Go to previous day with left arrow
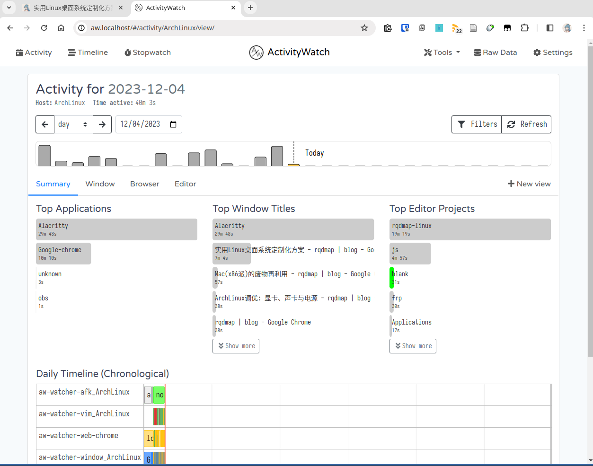Image resolution: width=593 pixels, height=466 pixels. tap(45, 124)
